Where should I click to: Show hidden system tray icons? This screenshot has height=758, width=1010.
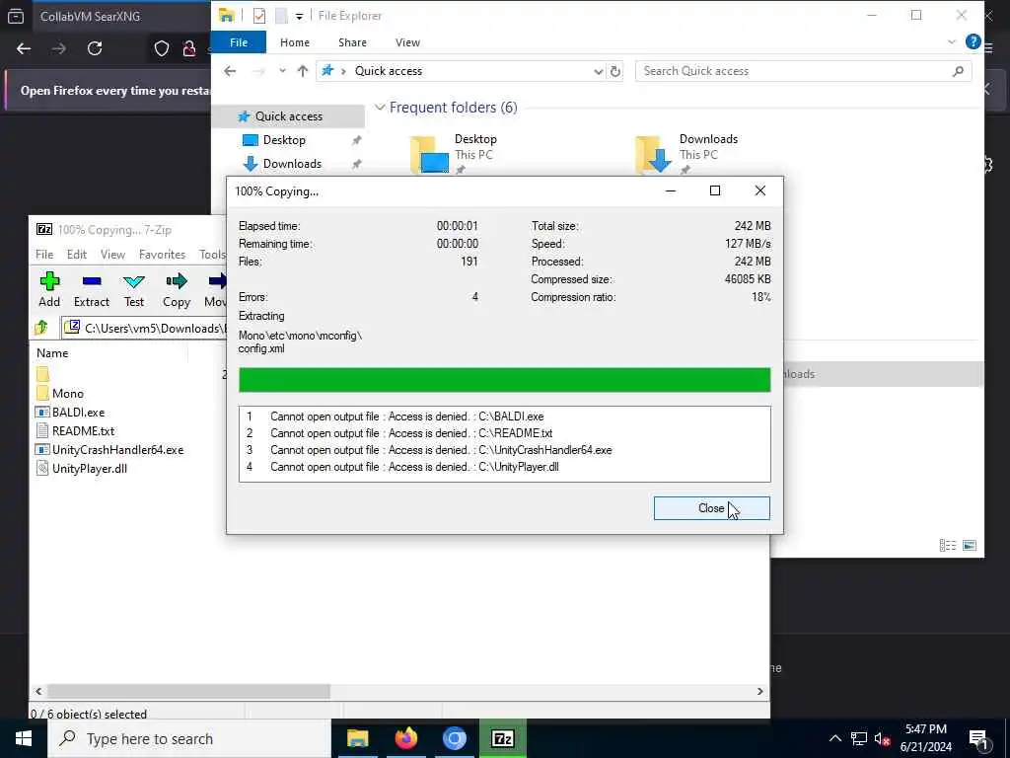834,738
